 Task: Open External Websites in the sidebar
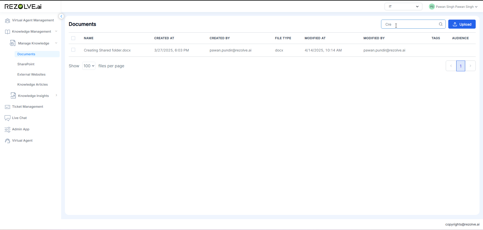[x=31, y=75]
